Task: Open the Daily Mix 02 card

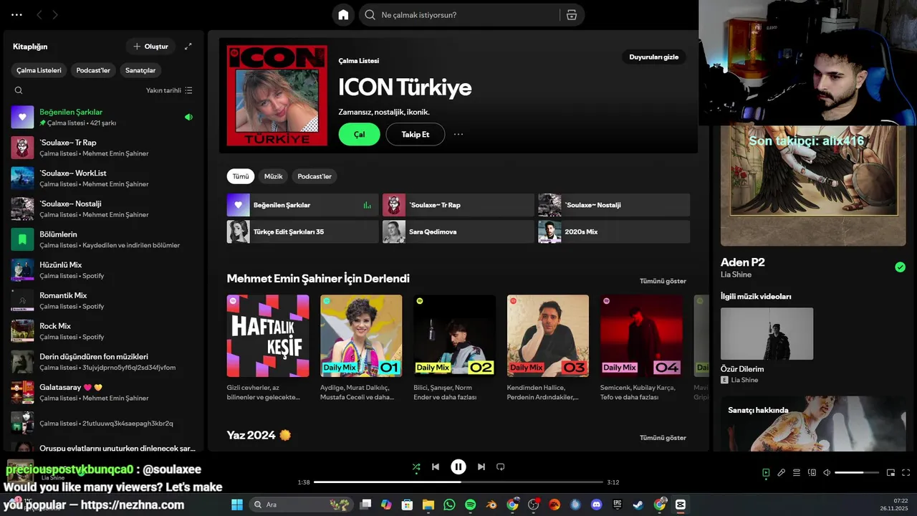Action: coord(454,348)
